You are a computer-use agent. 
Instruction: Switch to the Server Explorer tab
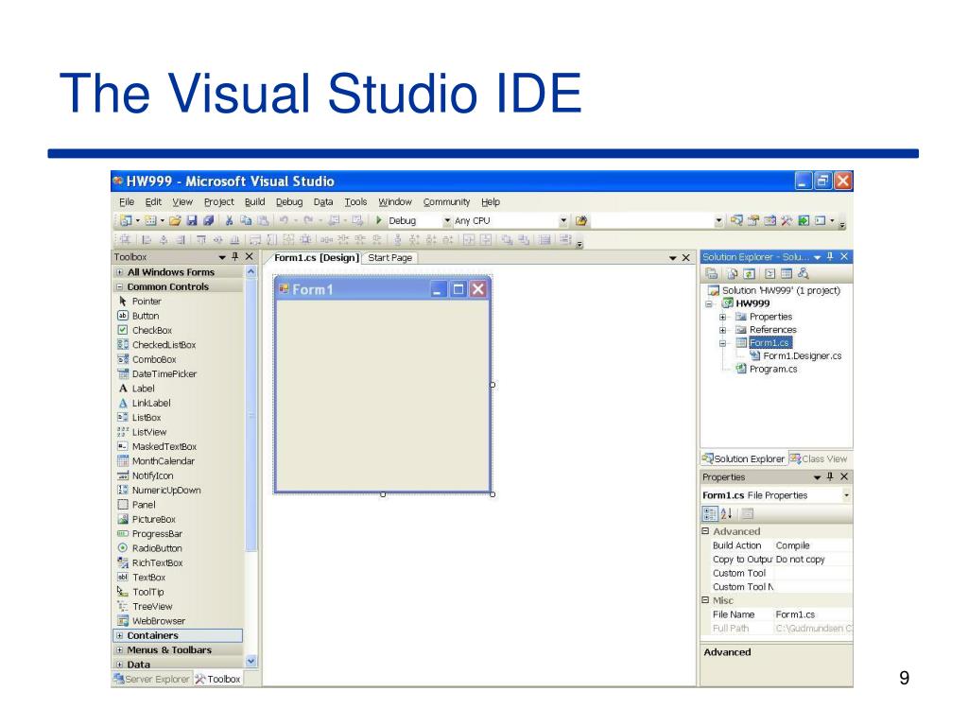pyautogui.click(x=152, y=679)
